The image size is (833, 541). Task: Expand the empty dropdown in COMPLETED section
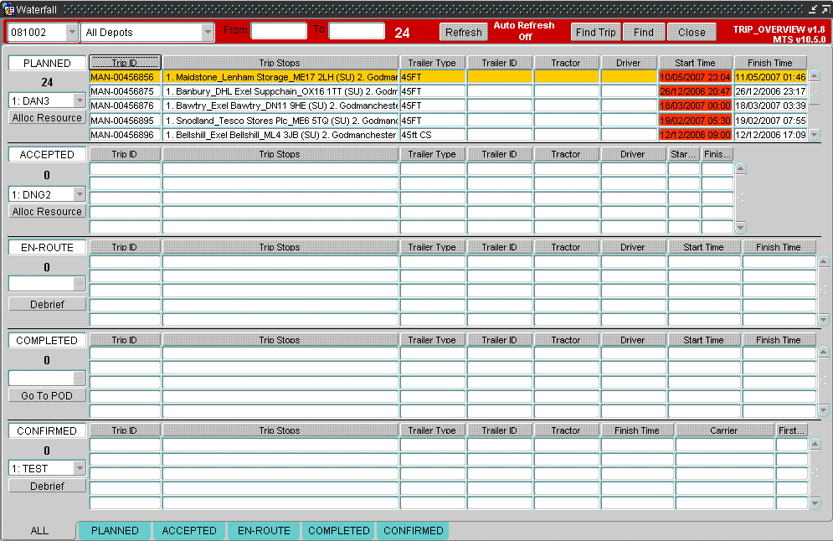pyautogui.click(x=80, y=378)
